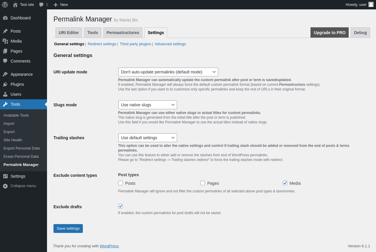The height and width of the screenshot is (252, 376).
Task: Switch to the Permastructures tab
Action: coord(123,33)
